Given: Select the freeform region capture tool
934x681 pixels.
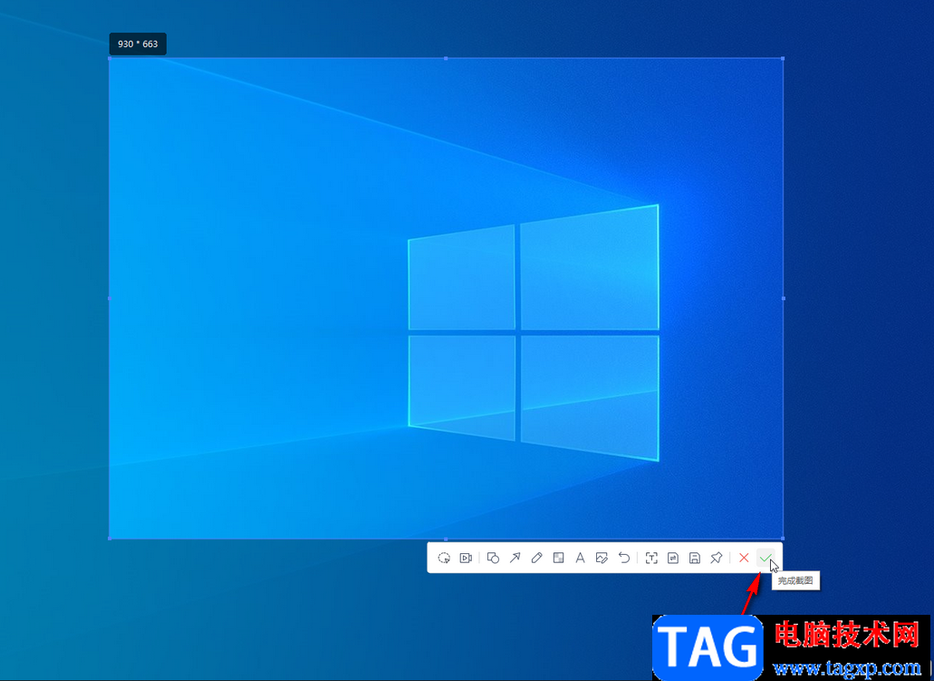Looking at the screenshot, I should click(x=444, y=559).
